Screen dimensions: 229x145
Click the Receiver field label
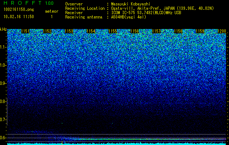[74, 13]
